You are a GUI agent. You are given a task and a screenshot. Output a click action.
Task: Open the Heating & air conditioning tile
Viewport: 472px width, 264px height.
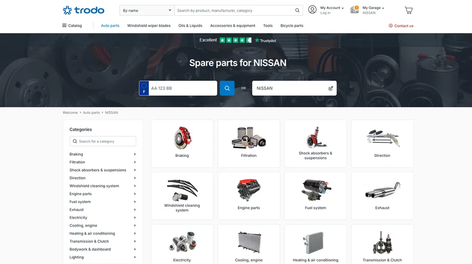coord(316,245)
